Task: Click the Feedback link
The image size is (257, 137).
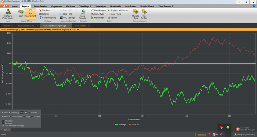Action: (x=202, y=134)
